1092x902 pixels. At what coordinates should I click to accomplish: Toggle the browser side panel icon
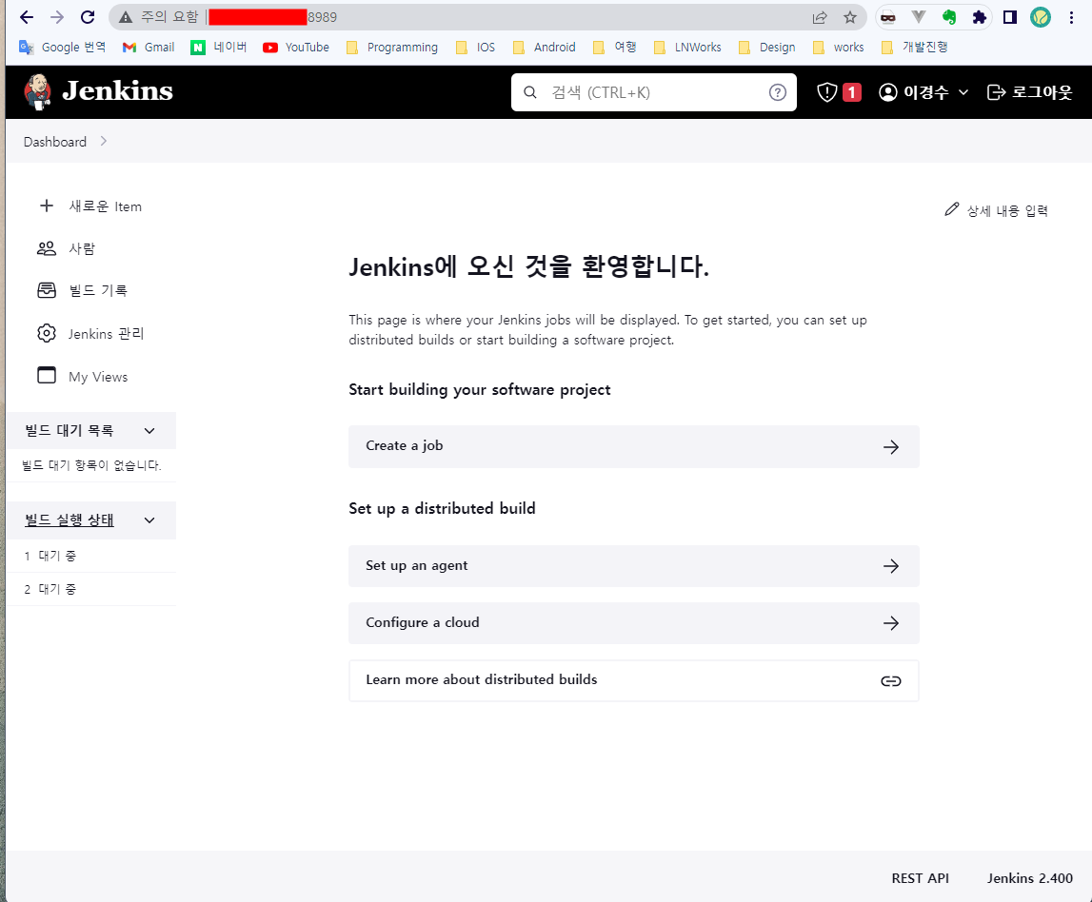(1010, 17)
